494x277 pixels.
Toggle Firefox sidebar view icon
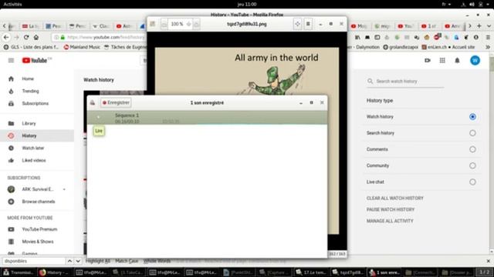coord(377,38)
